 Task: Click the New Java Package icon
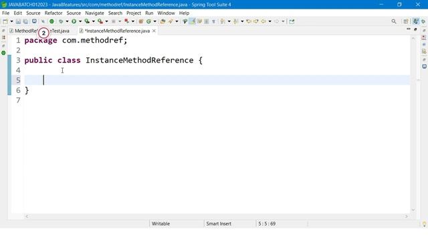coord(141,21)
